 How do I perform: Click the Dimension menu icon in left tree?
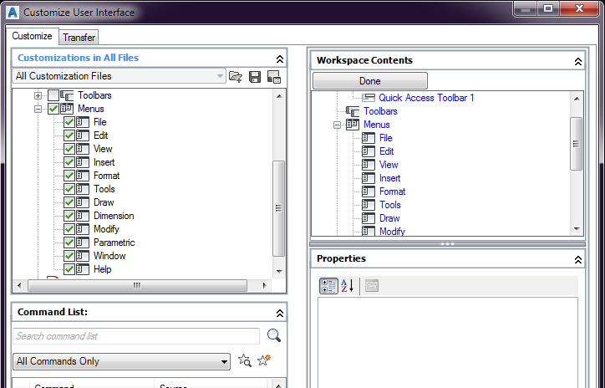click(83, 216)
